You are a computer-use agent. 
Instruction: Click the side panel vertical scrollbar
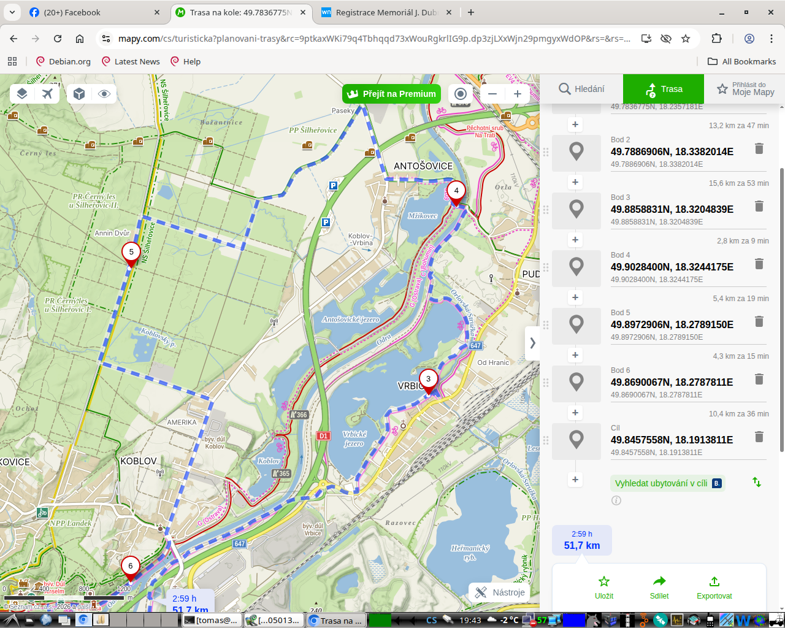point(781,307)
